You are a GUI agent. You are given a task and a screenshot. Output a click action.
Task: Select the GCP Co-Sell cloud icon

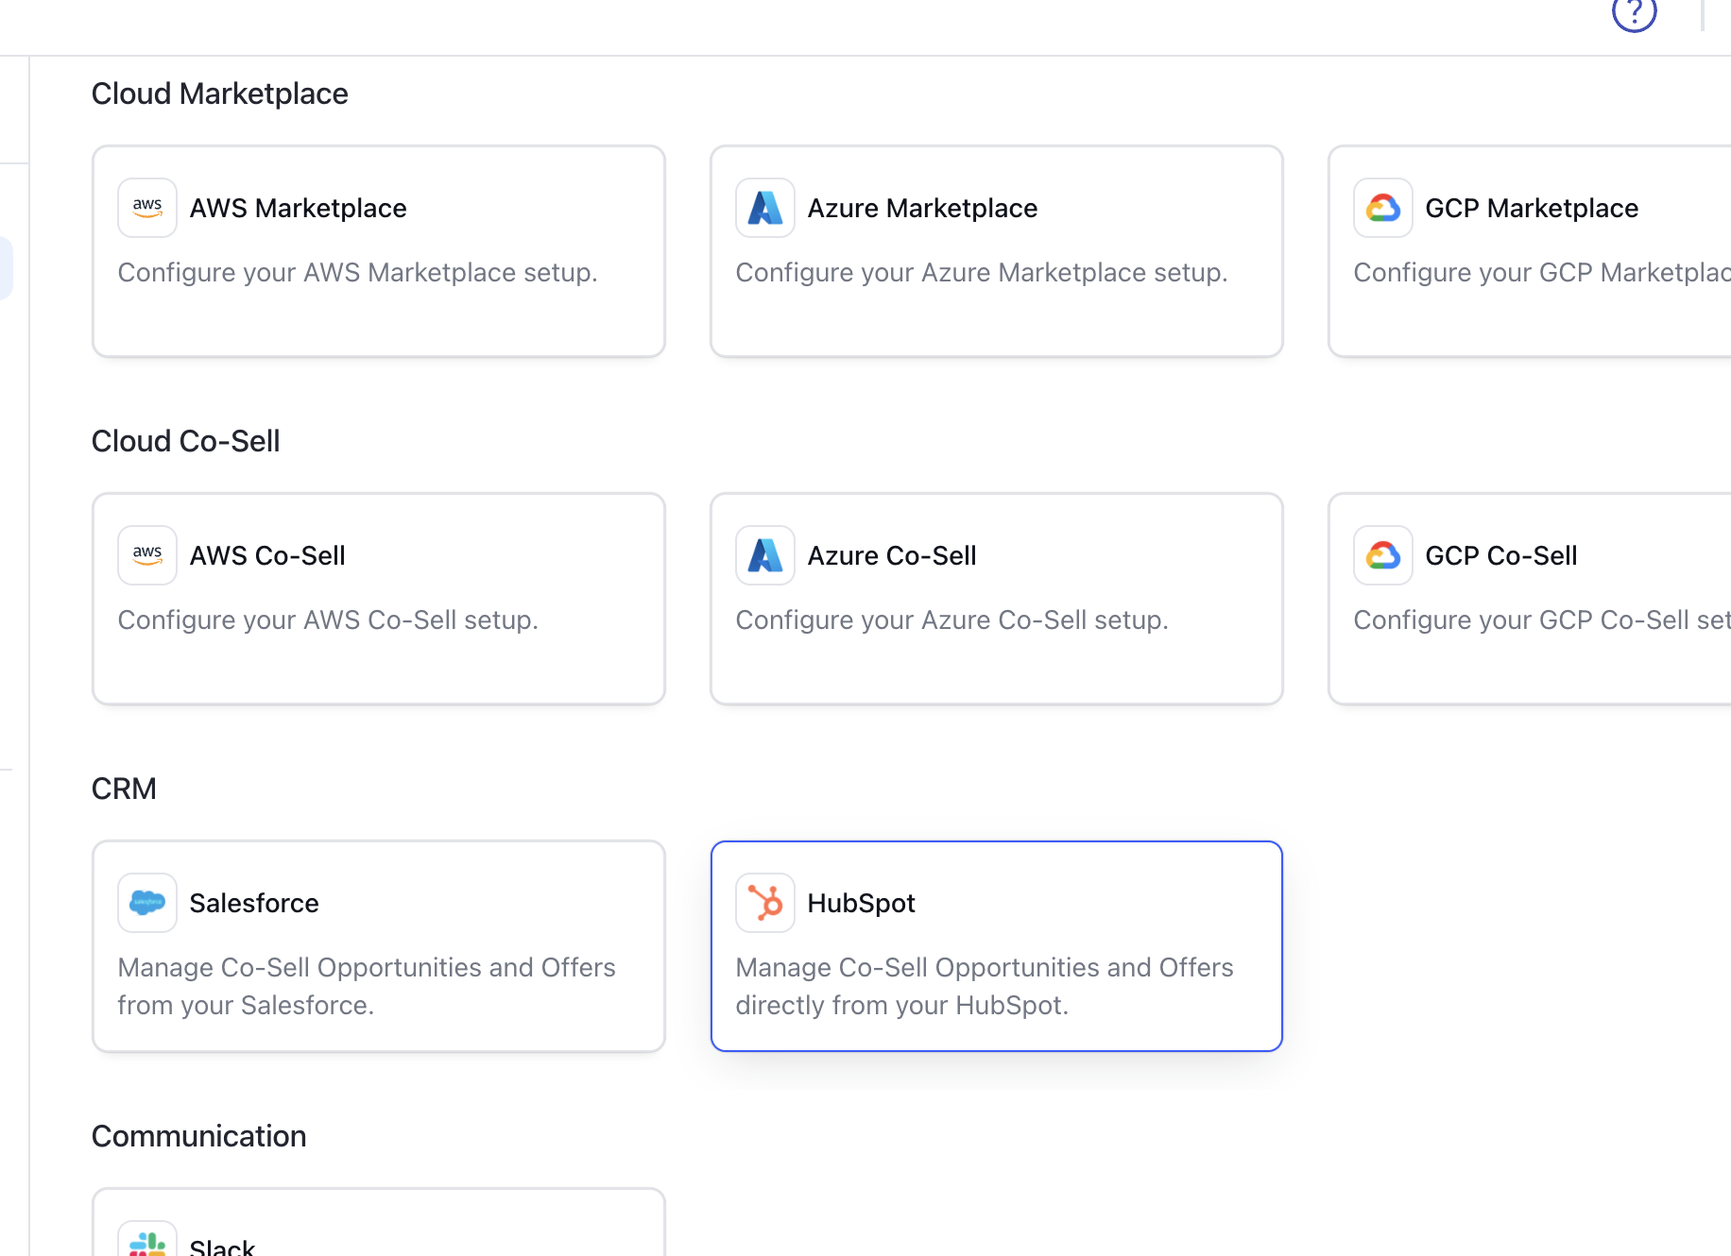1383,555
